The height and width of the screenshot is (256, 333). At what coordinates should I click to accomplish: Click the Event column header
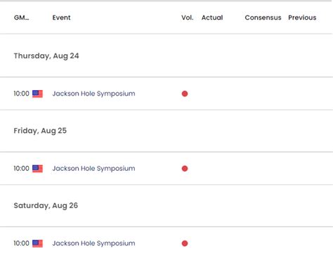pyautogui.click(x=61, y=18)
